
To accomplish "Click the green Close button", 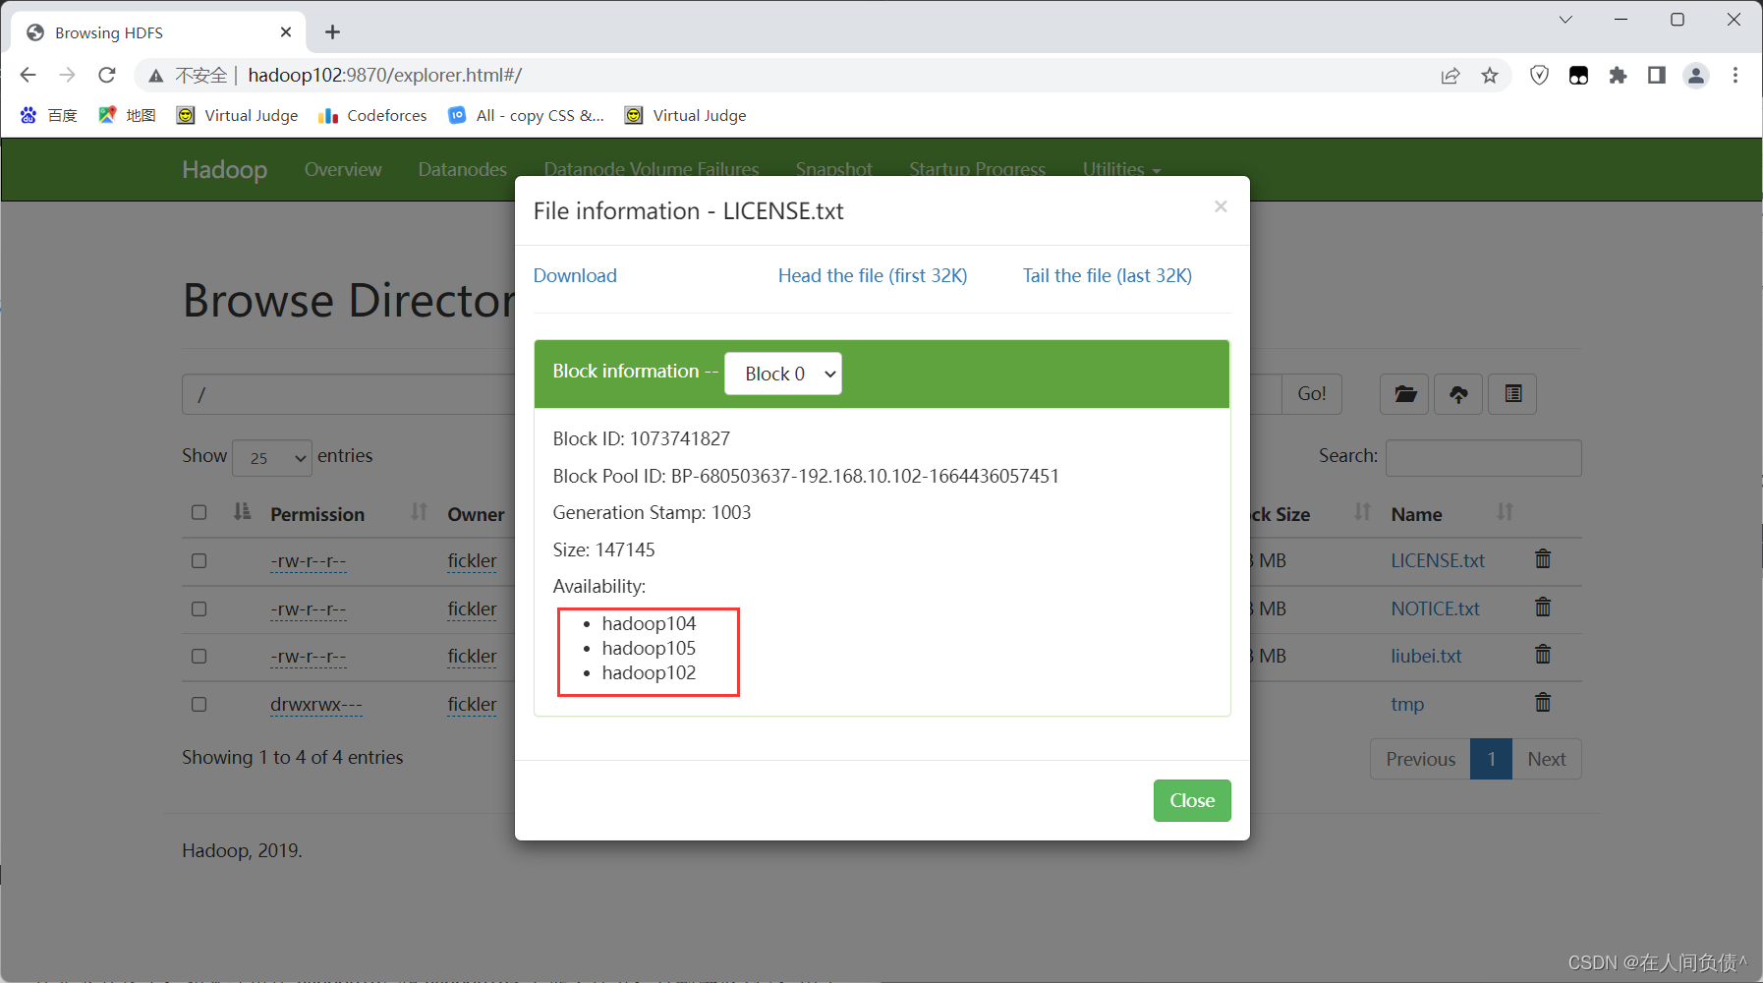I will 1192,800.
